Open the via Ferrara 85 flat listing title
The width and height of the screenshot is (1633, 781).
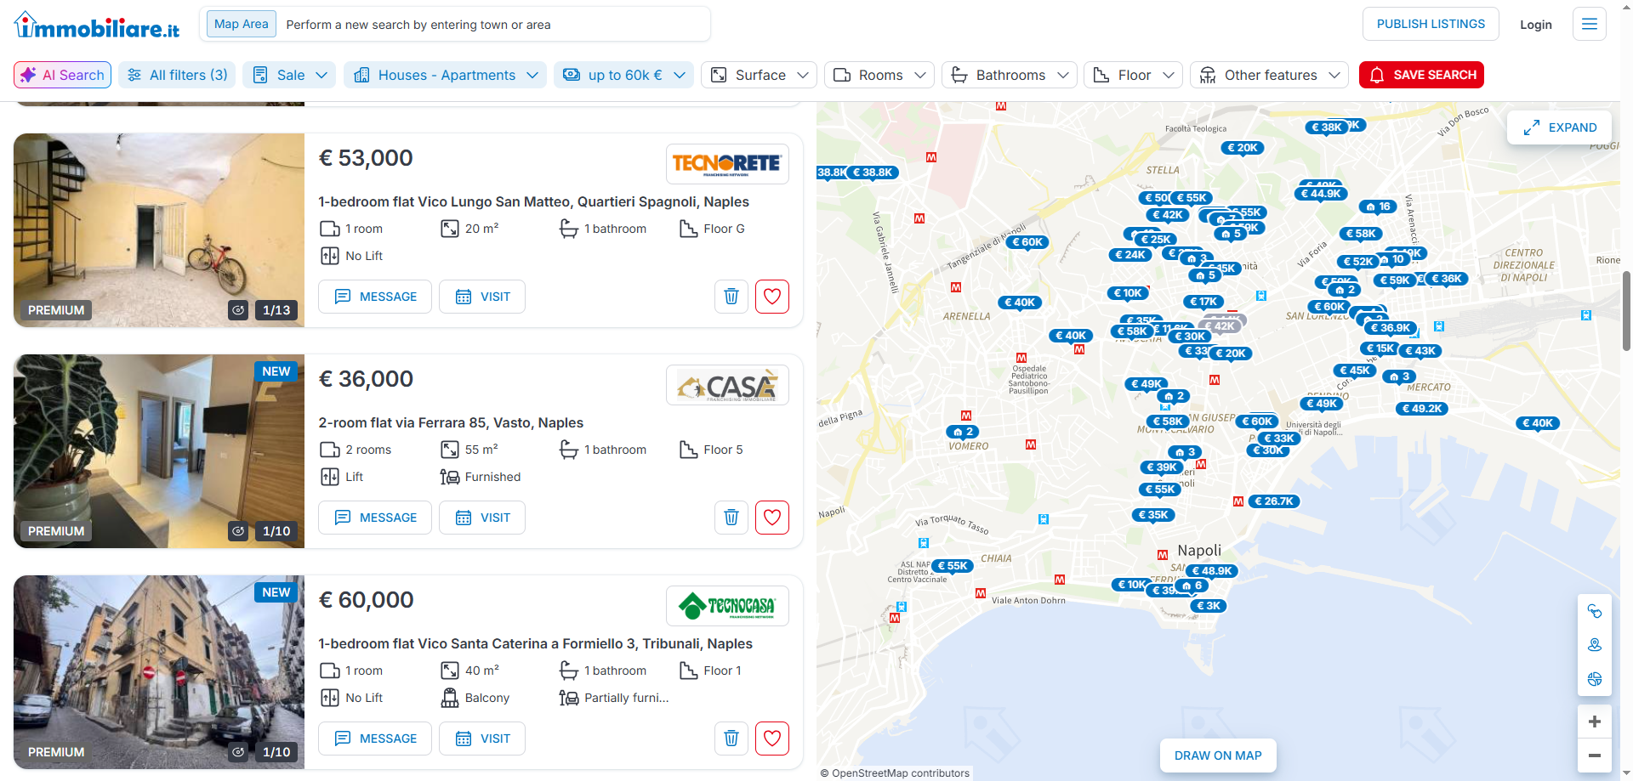[x=451, y=422]
